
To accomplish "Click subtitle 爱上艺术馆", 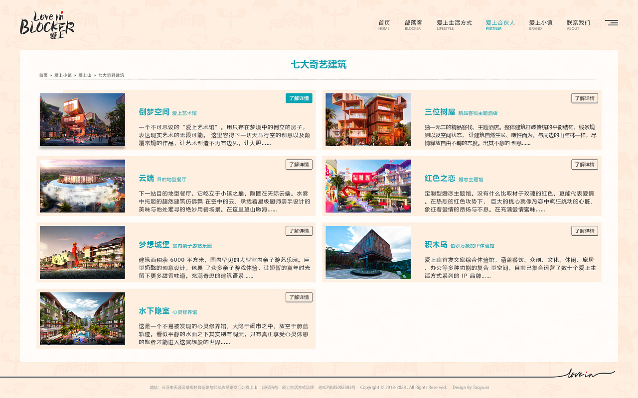I will coord(184,113).
